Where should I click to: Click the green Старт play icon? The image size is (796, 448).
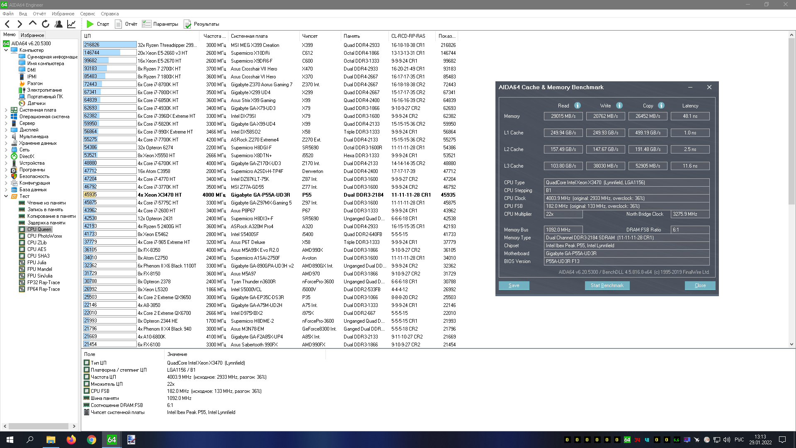[90, 24]
